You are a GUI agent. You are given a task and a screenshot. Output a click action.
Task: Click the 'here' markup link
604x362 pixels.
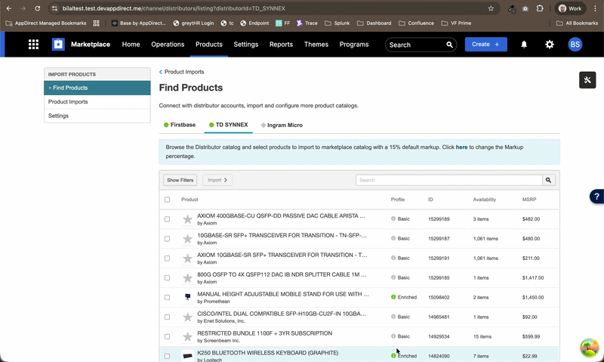461,147
